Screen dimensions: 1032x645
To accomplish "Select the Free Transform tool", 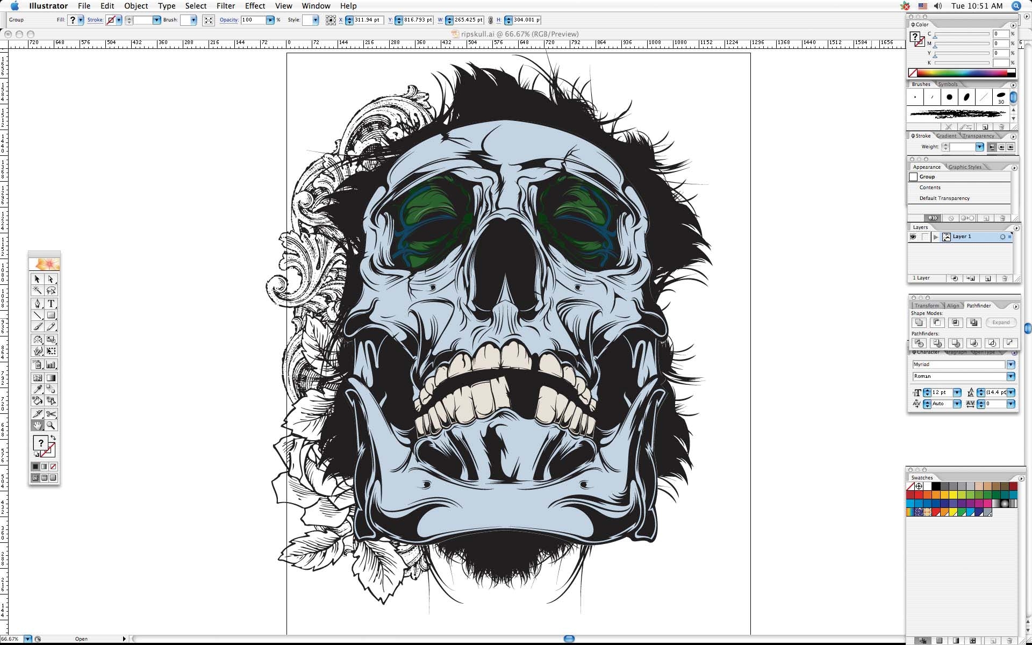I will pyautogui.click(x=51, y=351).
